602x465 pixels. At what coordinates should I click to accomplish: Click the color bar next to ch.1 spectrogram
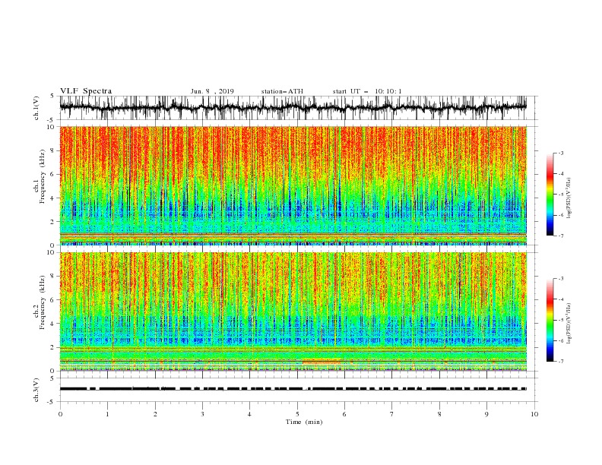pyautogui.click(x=550, y=195)
